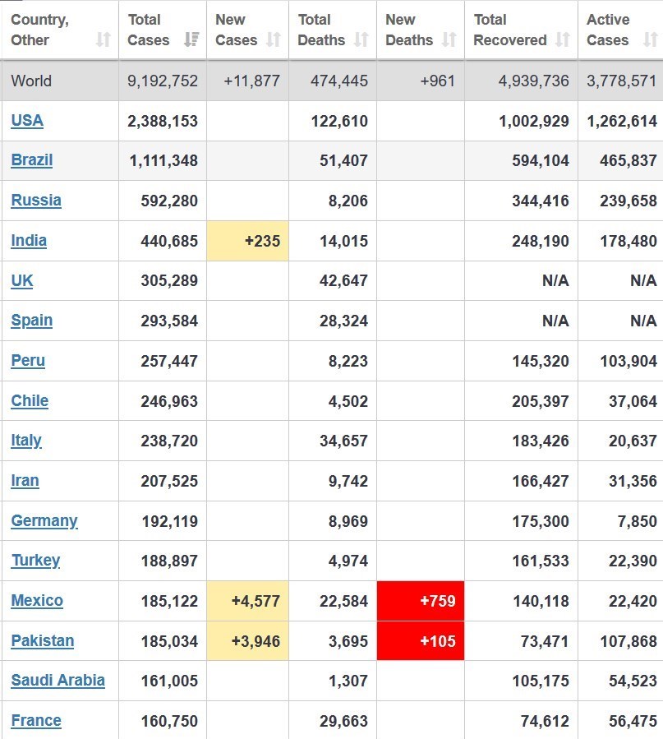This screenshot has width=663, height=739.
Task: Click Mexico's red +759 new deaths cell
Action: (421, 601)
